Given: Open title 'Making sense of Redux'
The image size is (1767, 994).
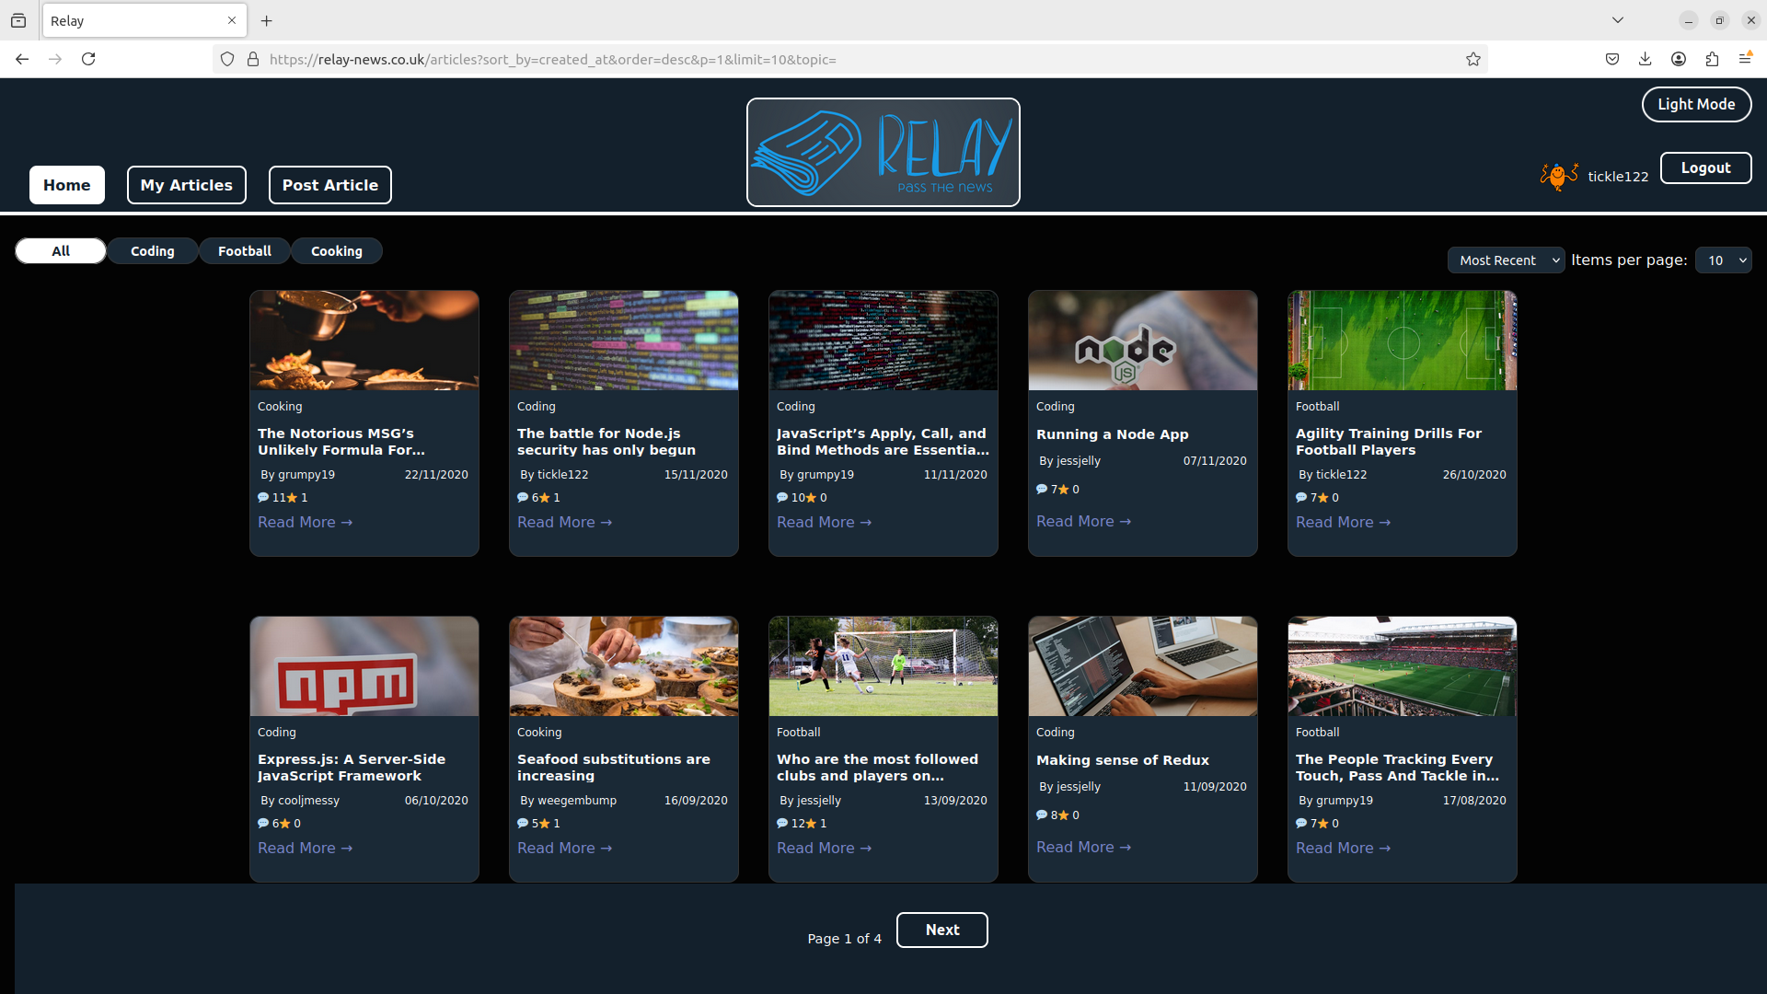Looking at the screenshot, I should pyautogui.click(x=1122, y=760).
